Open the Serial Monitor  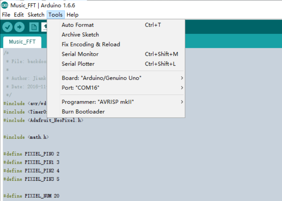[116, 54]
